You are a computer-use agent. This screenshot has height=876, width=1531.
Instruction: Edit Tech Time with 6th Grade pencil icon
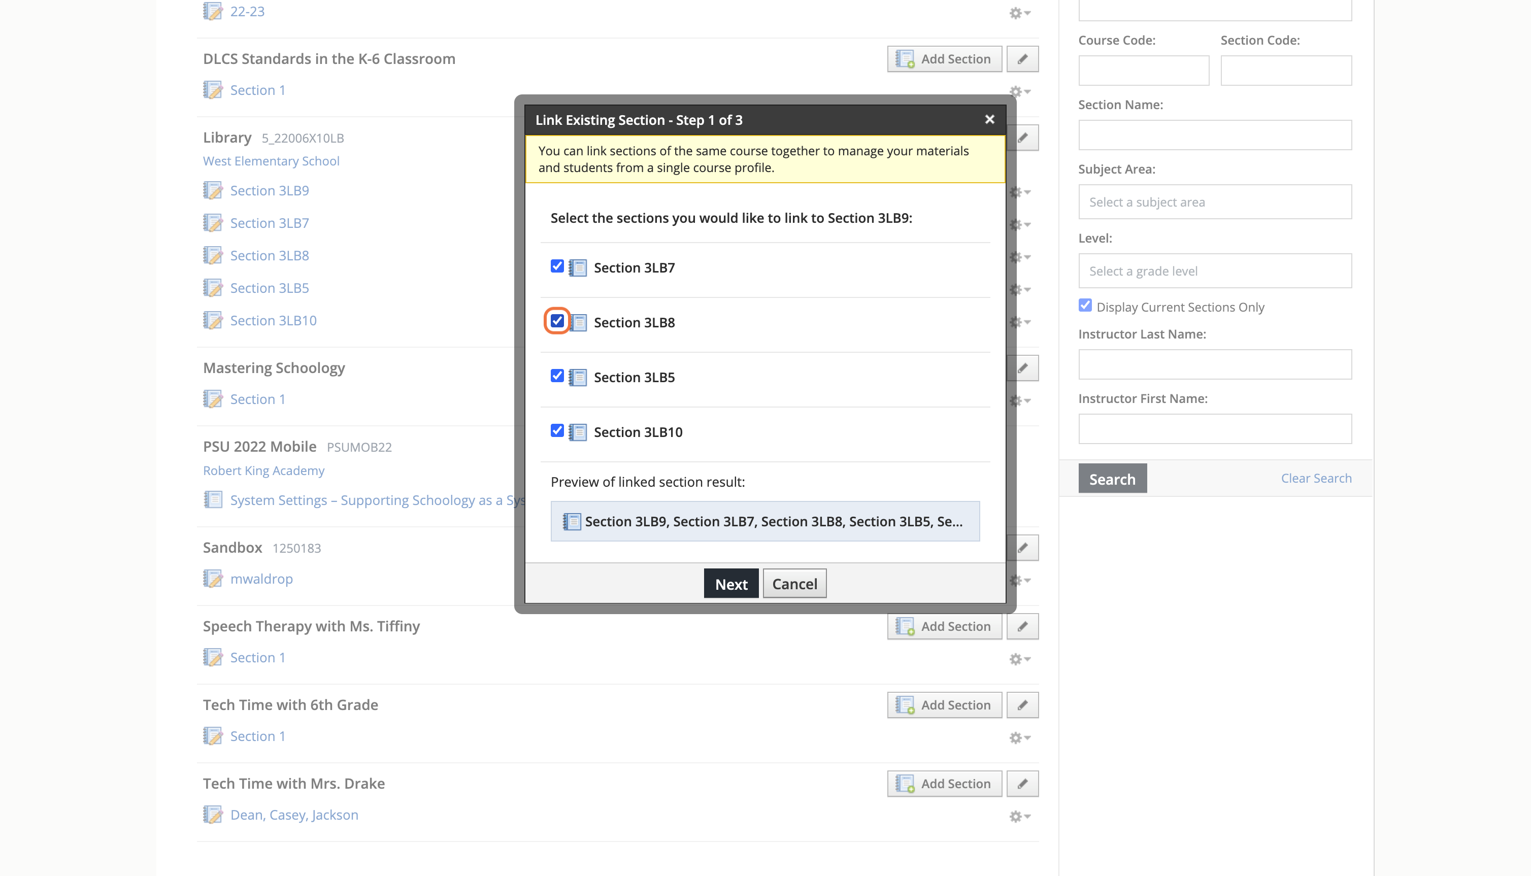(1022, 704)
